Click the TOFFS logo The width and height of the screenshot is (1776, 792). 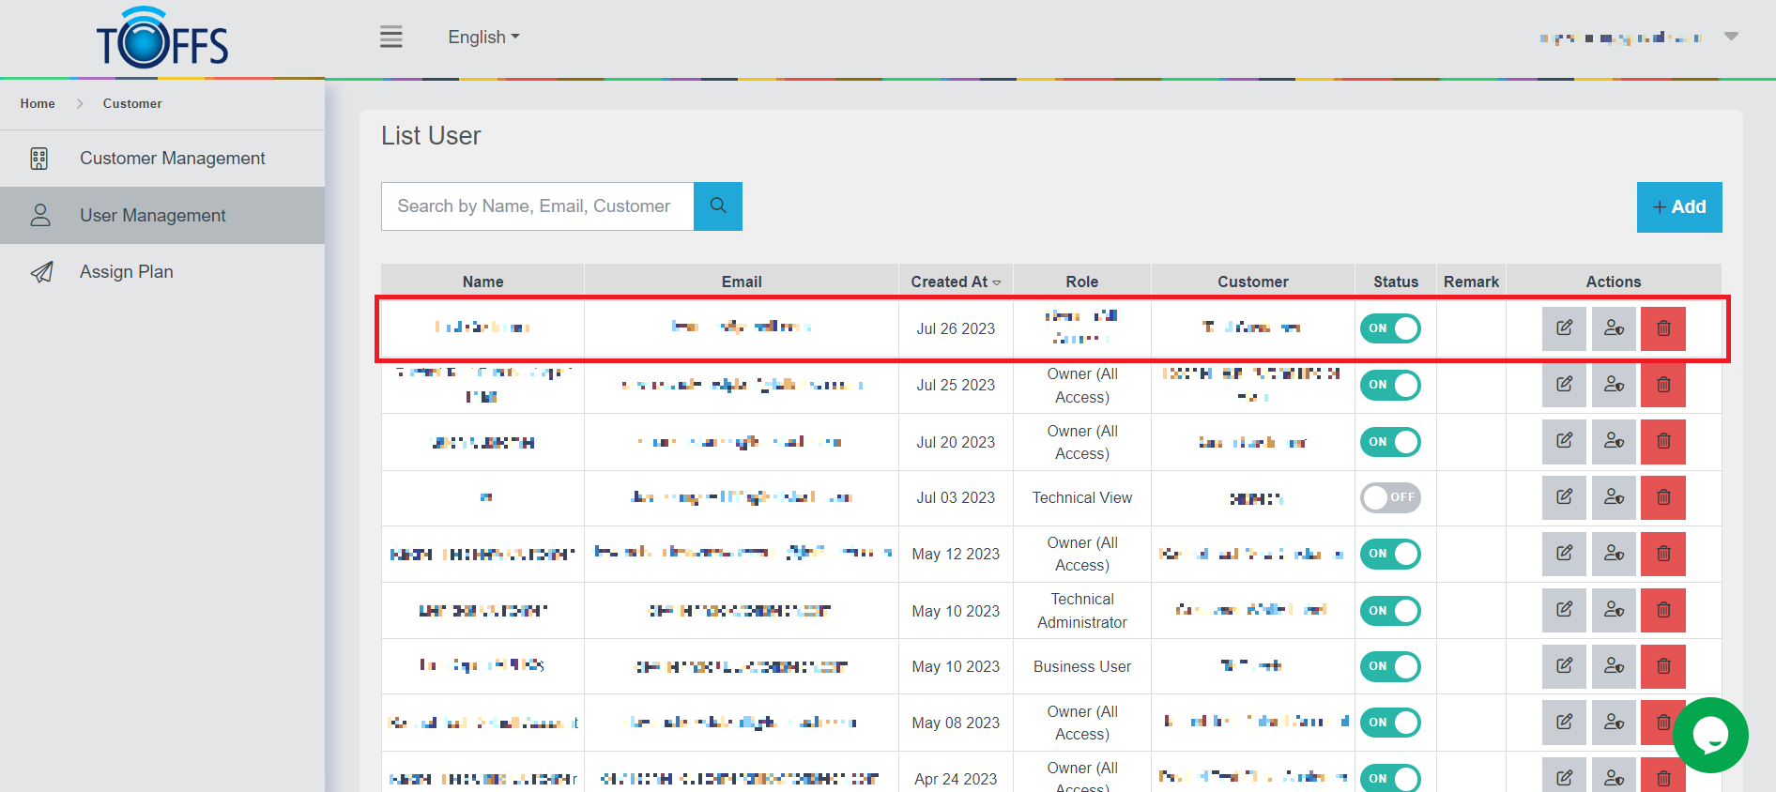coord(162,39)
